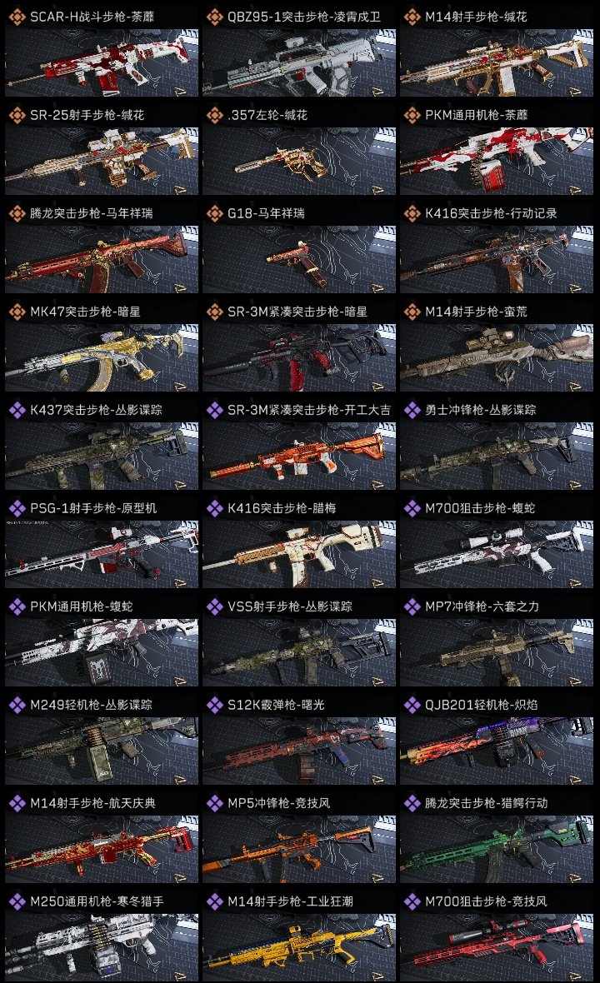Click the orange rarity icon beside G18-马年祥瑞

click(x=214, y=214)
